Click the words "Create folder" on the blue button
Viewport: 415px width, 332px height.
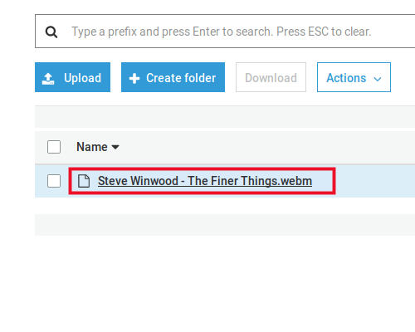click(181, 78)
